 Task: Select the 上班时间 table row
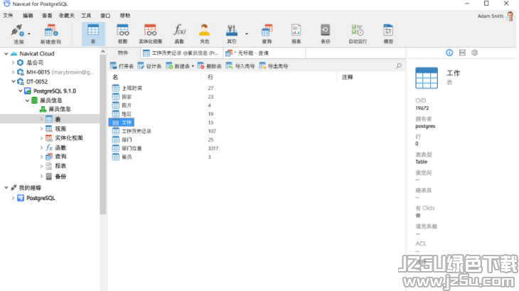tap(132, 88)
